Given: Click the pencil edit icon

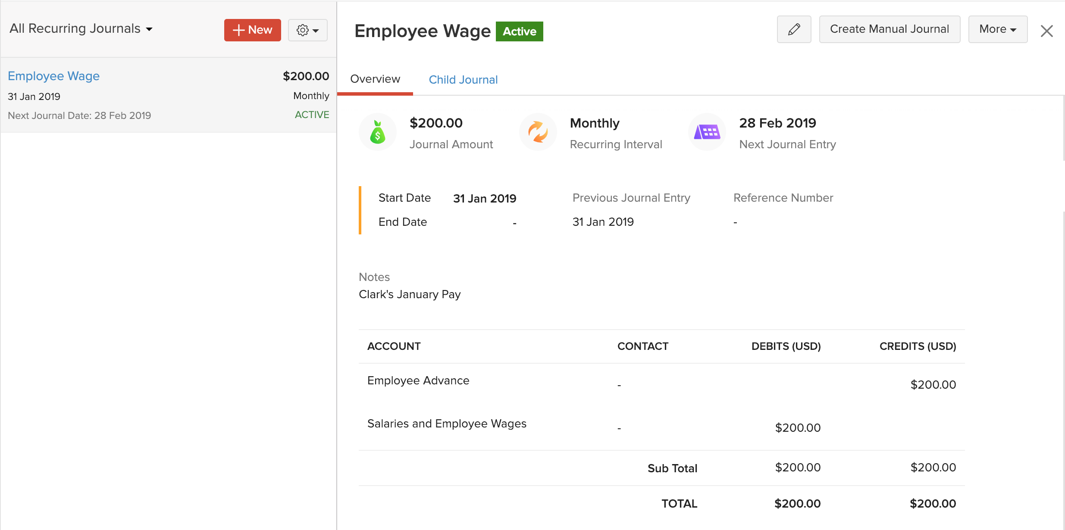Looking at the screenshot, I should (794, 29).
